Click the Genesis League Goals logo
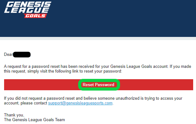This screenshot has width=196, height=124. point(28,10)
